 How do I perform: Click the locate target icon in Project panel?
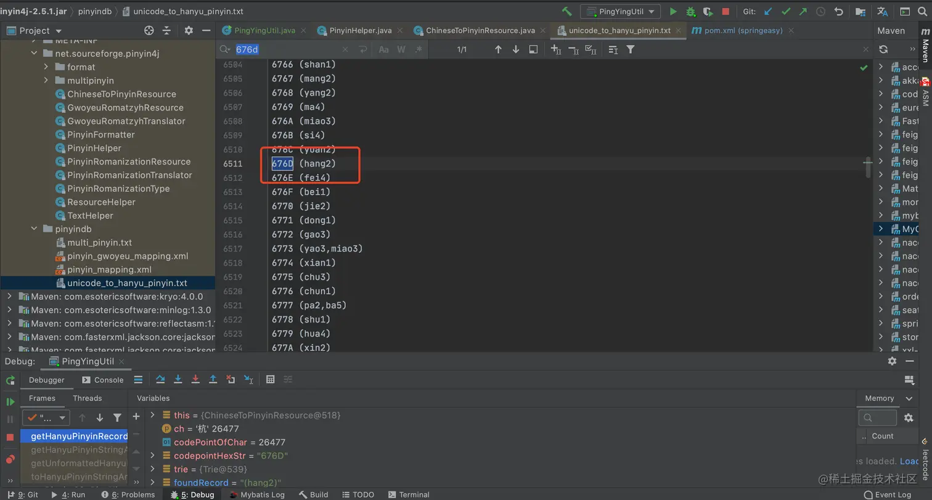149,30
